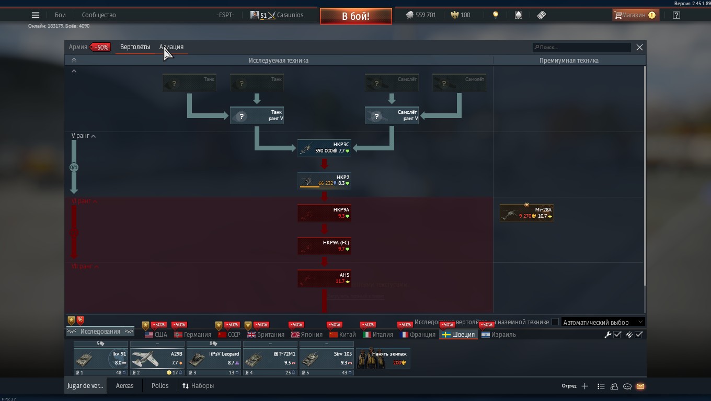Enable helicopter research on ground vehicles checkbox
This screenshot has height=401, width=711.
click(555, 322)
